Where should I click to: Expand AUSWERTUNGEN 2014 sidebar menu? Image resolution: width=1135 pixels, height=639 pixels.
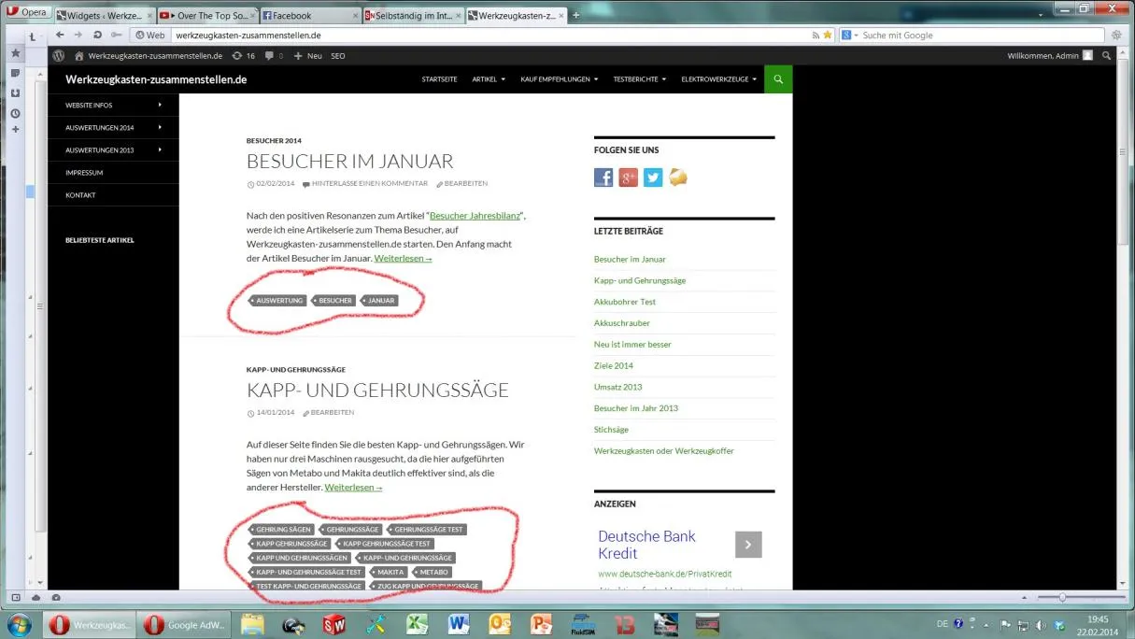coord(113,127)
